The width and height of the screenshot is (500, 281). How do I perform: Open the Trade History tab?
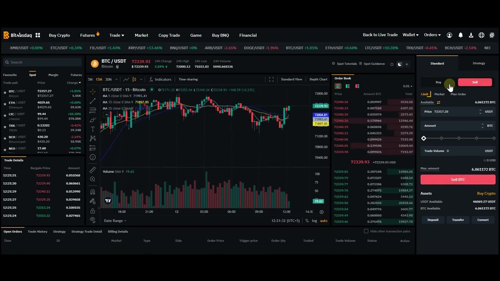tap(37, 231)
